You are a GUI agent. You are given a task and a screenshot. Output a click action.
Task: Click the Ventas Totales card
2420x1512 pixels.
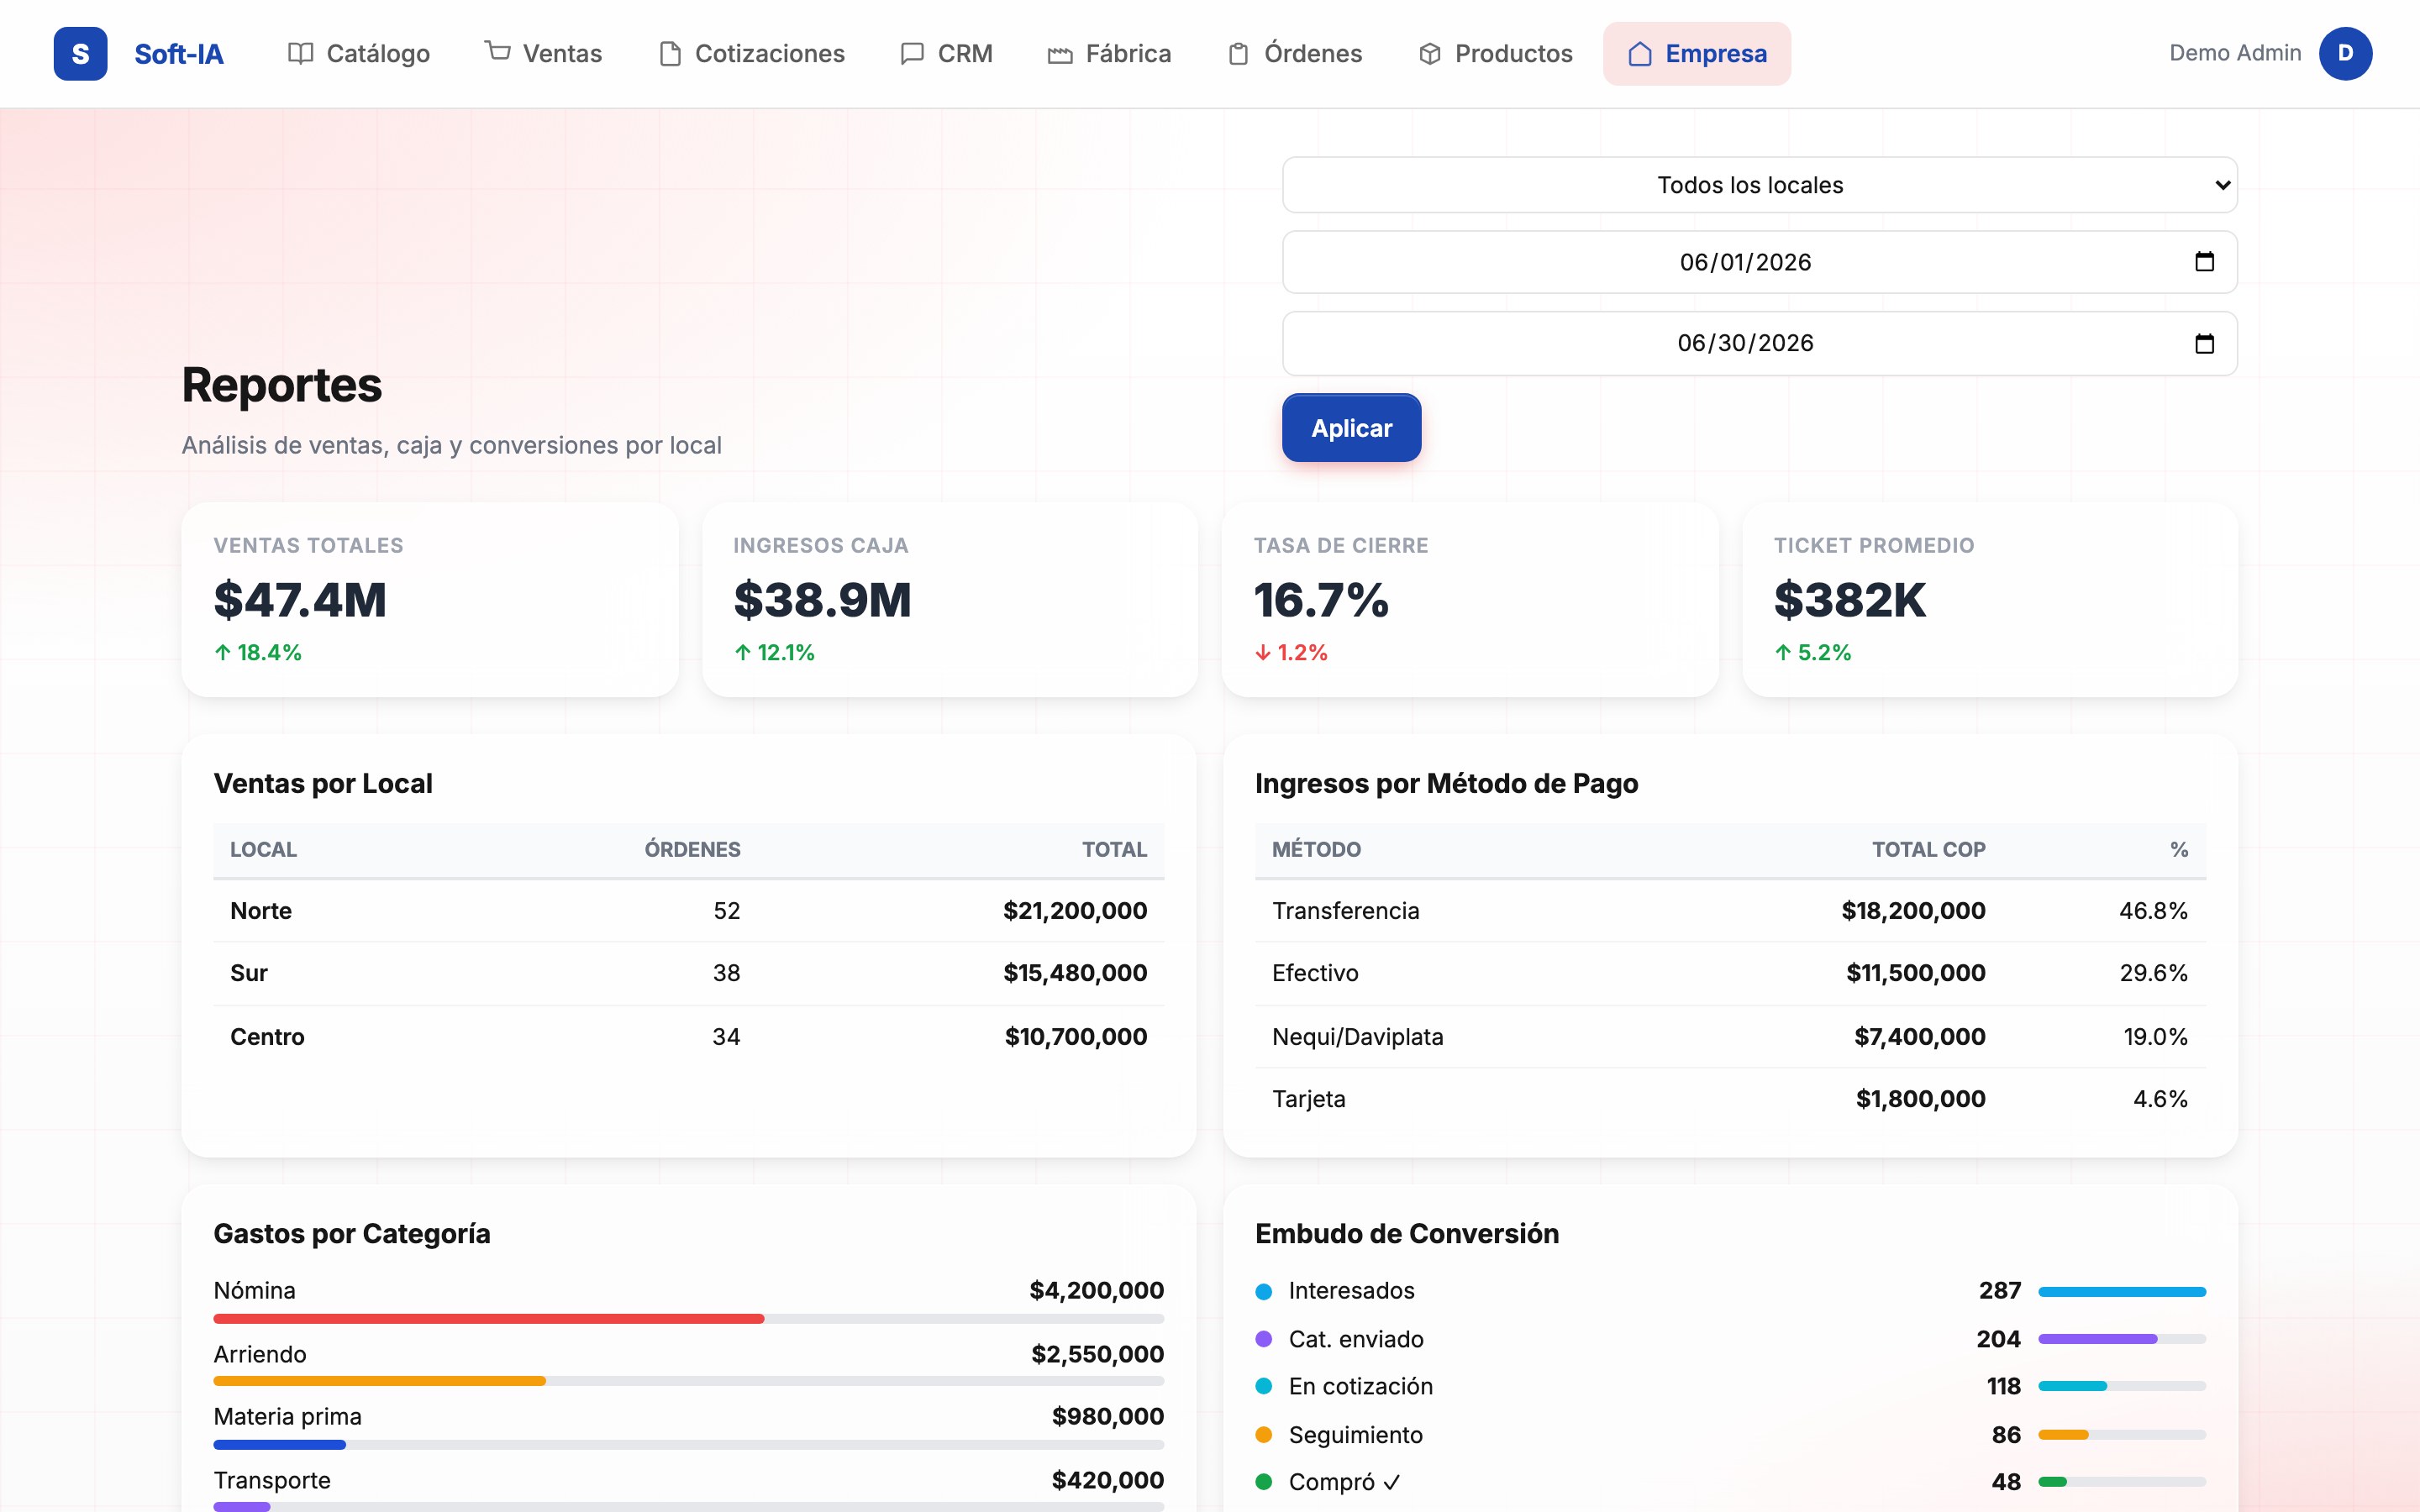point(430,600)
